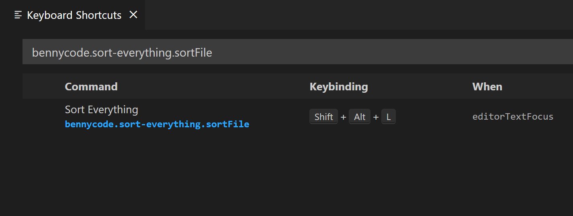Screen dimensions: 573x216
Task: Click the Alt key cap
Action: tap(360, 117)
